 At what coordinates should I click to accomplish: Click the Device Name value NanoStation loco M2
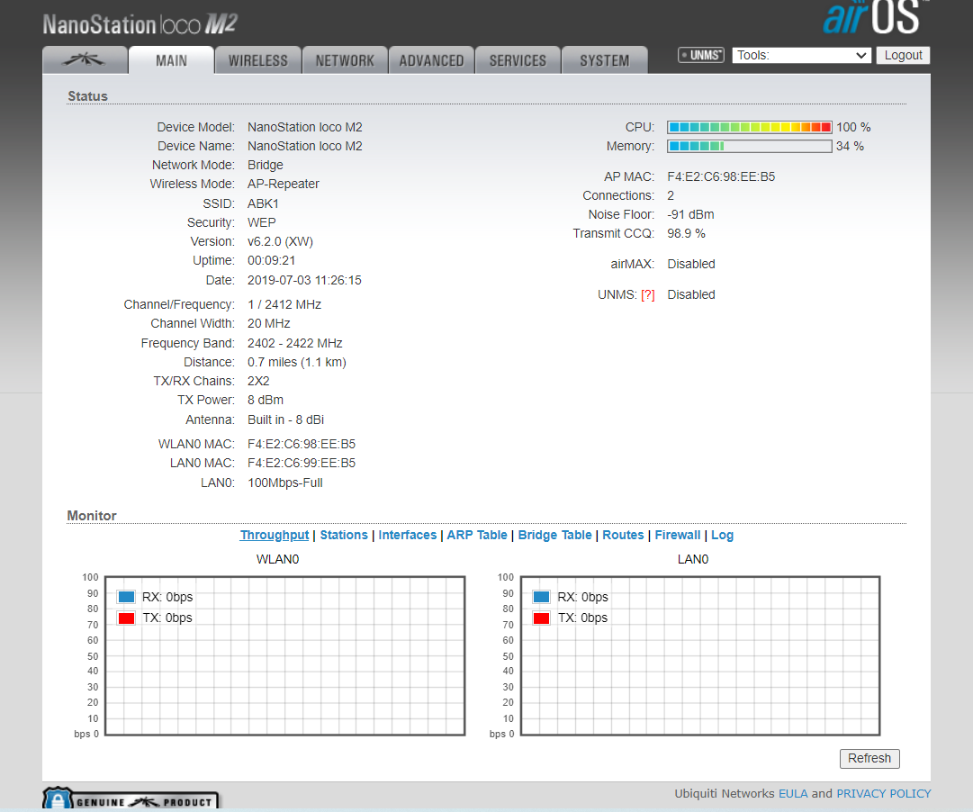coord(305,146)
